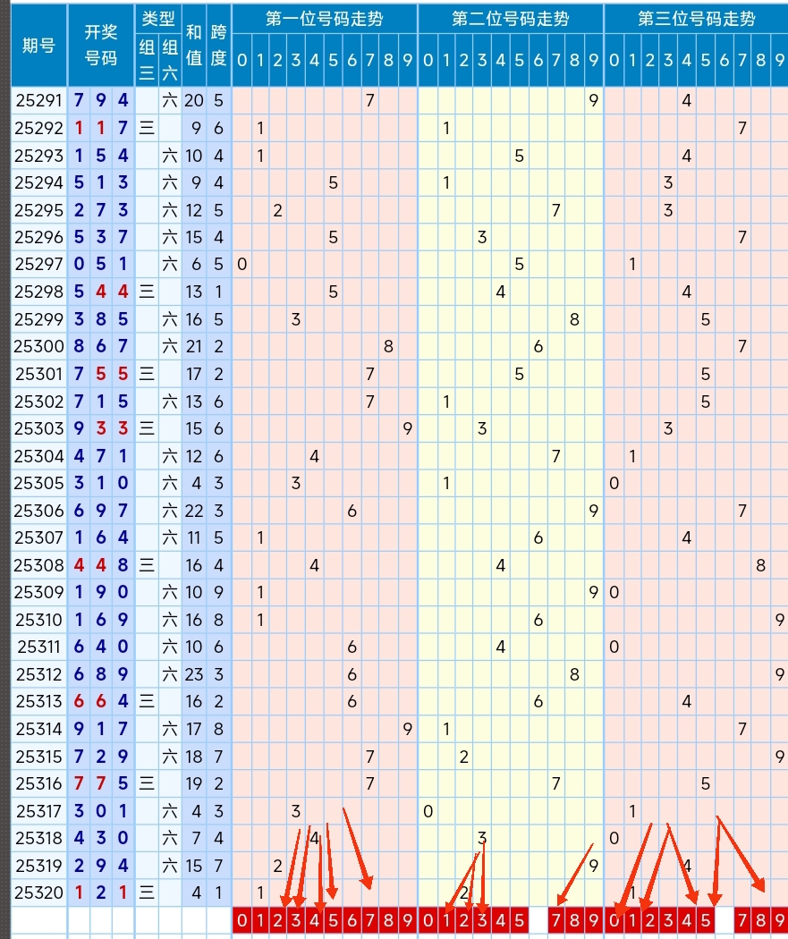Click last draw digit 8 in row 25308
This screenshot has width=788, height=939.
(123, 564)
